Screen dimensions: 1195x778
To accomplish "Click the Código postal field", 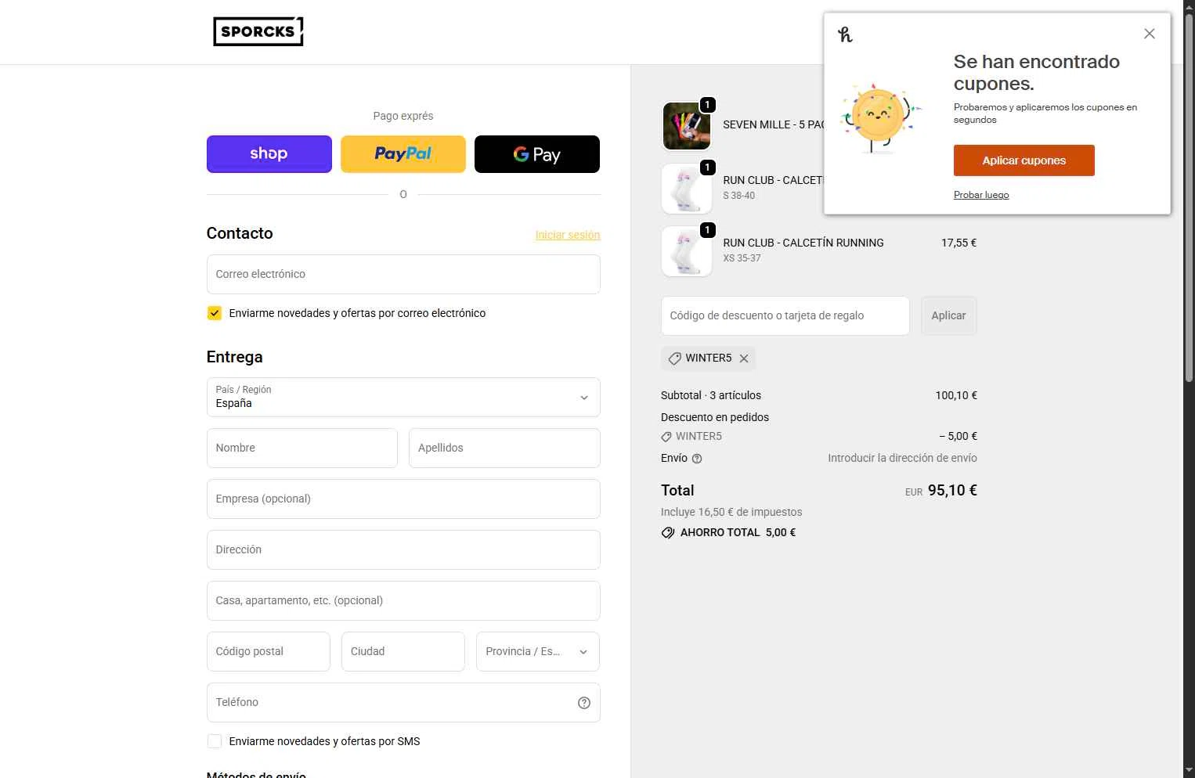I will coord(269,651).
